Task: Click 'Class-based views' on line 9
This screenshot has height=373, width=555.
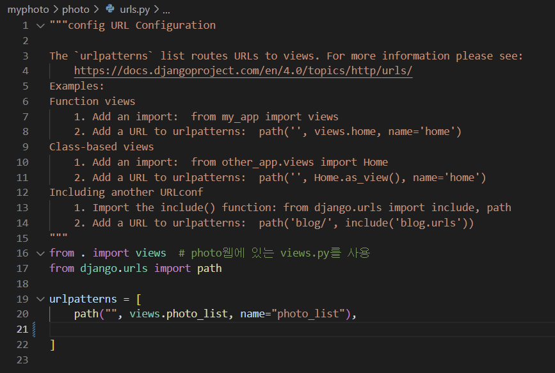Action: (102, 147)
